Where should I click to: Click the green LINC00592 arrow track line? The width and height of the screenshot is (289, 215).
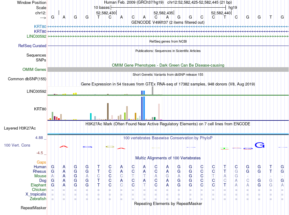click(168, 36)
